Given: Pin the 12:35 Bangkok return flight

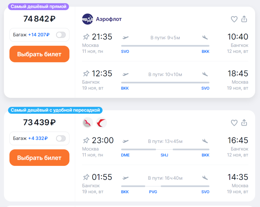Looking at the screenshot, I should click(86, 74).
